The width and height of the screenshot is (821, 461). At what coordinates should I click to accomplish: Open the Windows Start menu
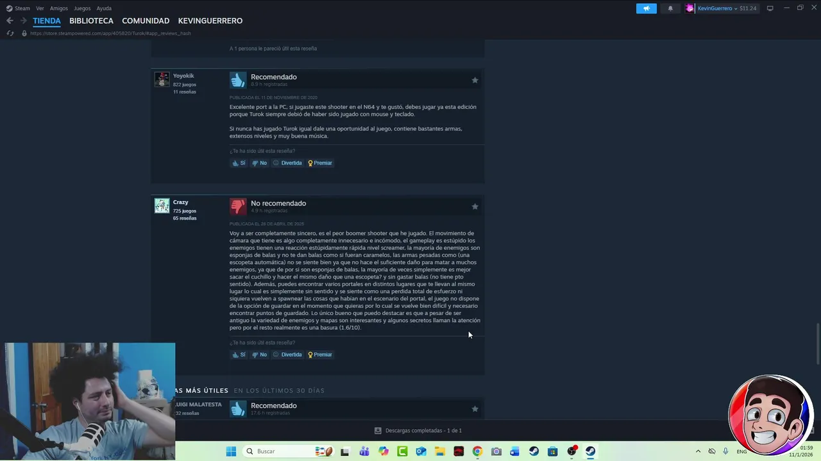click(x=231, y=451)
